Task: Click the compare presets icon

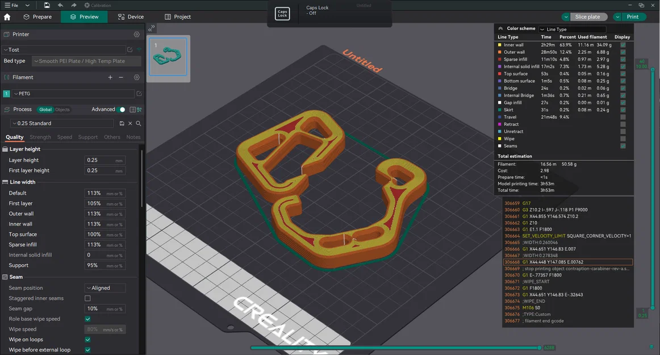Action: click(x=139, y=110)
